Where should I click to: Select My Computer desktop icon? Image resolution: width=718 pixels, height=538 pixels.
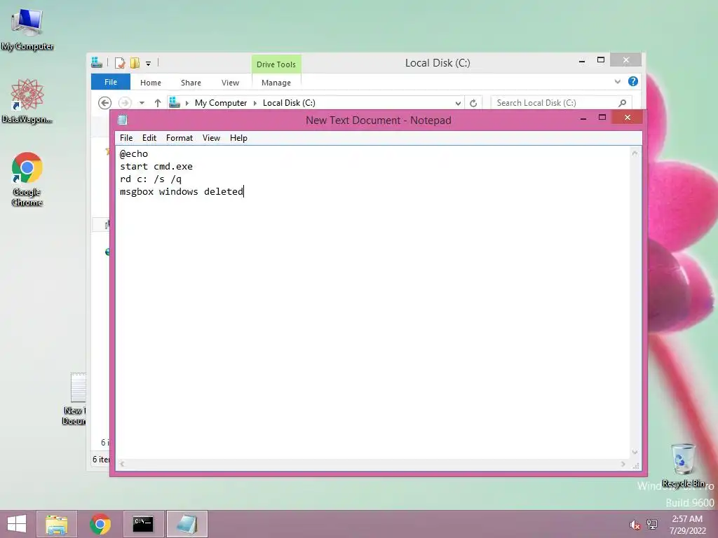click(27, 29)
